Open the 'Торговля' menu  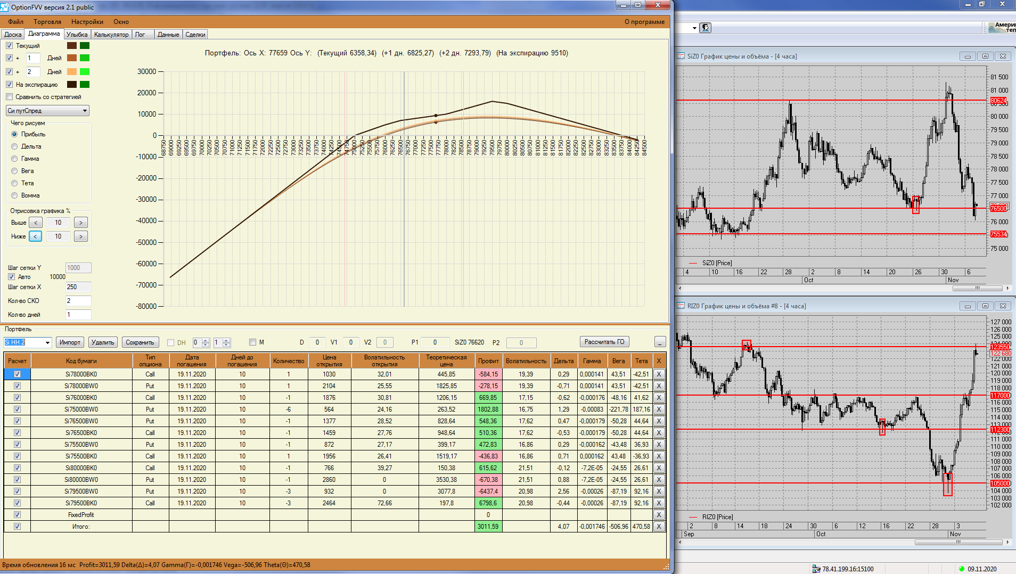(x=47, y=22)
